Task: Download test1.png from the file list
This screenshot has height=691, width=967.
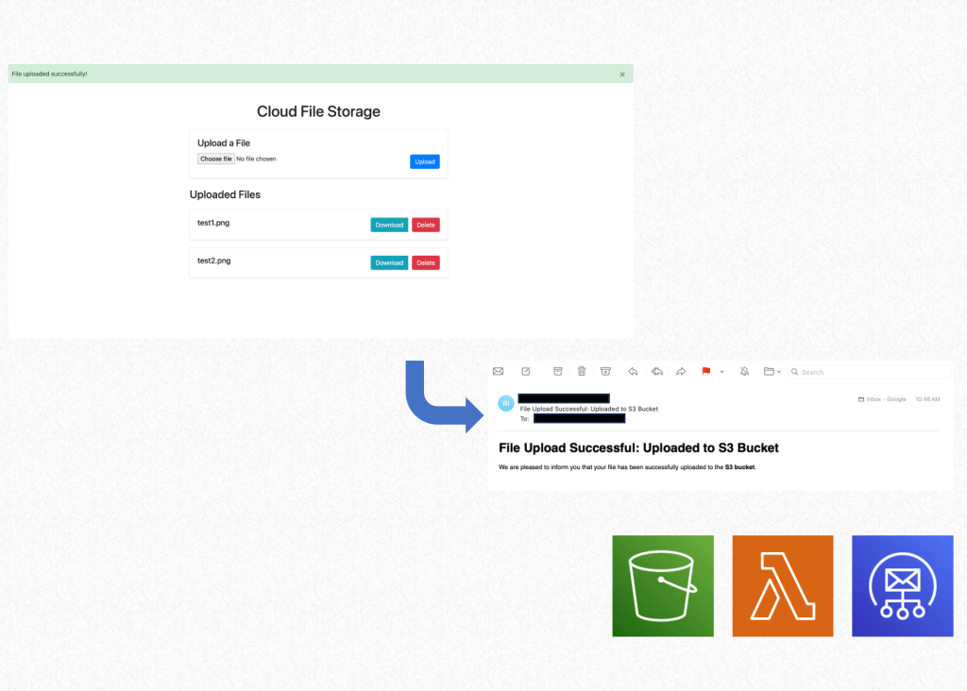Action: [389, 225]
